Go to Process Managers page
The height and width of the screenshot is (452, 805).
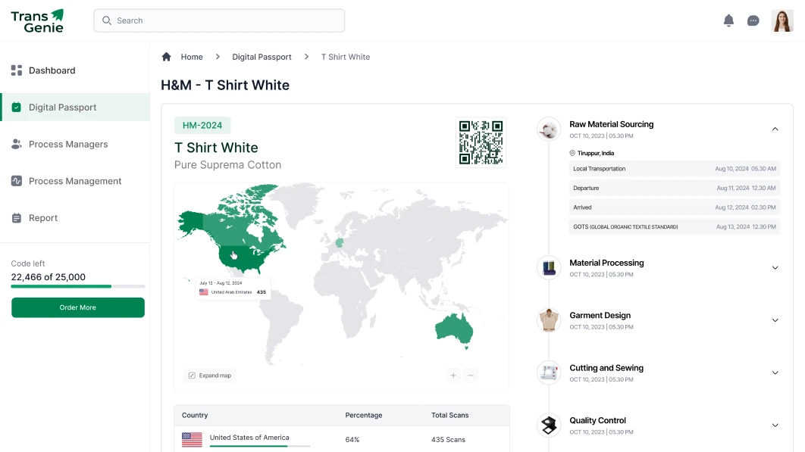[75, 144]
